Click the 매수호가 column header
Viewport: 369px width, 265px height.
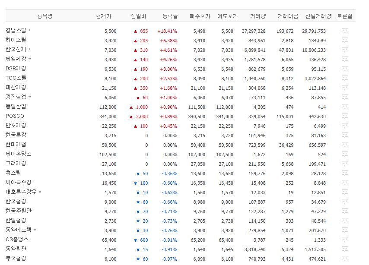pyautogui.click(x=200, y=16)
